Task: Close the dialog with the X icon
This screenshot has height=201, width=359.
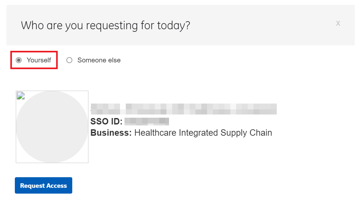Action: point(338,23)
